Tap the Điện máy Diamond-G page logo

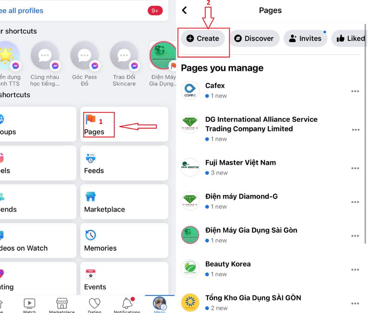190,201
